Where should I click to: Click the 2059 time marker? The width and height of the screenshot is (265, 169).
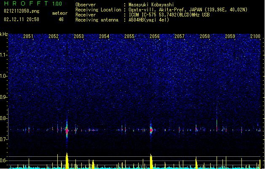(x=230, y=36)
